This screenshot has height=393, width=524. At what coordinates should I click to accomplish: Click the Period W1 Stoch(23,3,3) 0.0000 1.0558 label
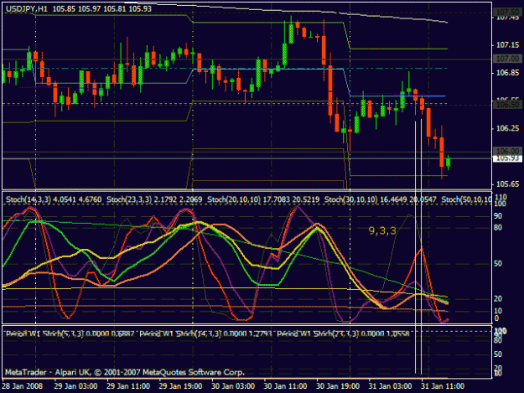point(343,334)
